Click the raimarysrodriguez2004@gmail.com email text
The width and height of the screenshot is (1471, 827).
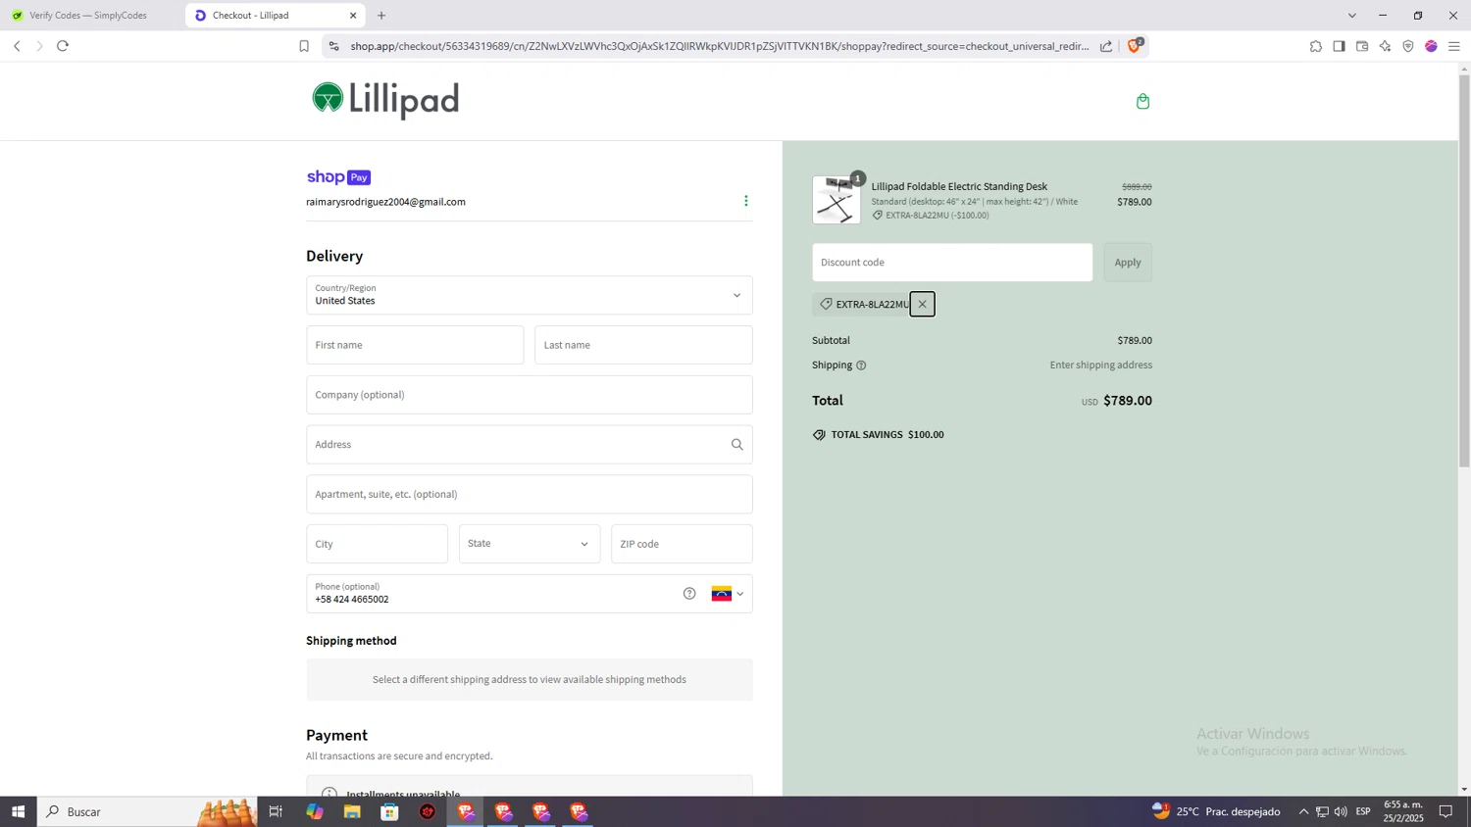point(385,202)
